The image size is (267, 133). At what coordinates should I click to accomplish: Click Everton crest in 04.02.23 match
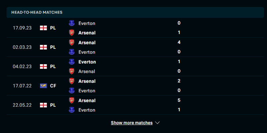click(x=71, y=62)
